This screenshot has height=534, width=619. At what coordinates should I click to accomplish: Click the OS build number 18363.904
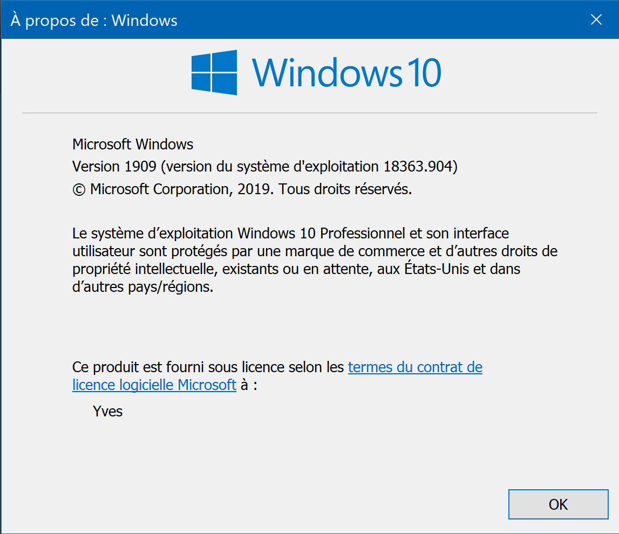coord(417,167)
